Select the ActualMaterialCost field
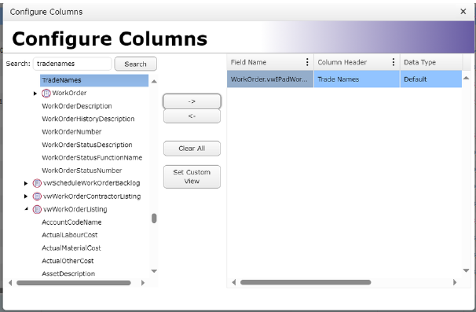 point(71,248)
